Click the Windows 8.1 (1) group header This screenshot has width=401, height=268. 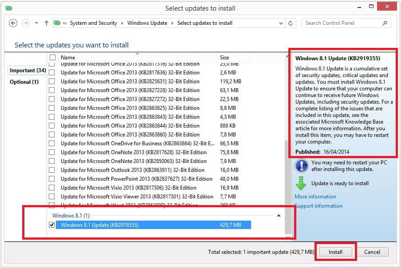point(71,216)
